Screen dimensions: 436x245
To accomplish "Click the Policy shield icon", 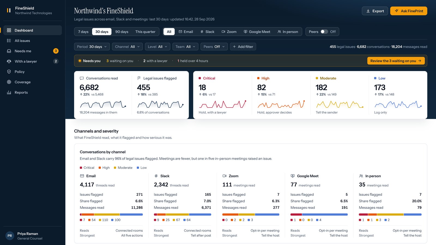I will 9,72.
